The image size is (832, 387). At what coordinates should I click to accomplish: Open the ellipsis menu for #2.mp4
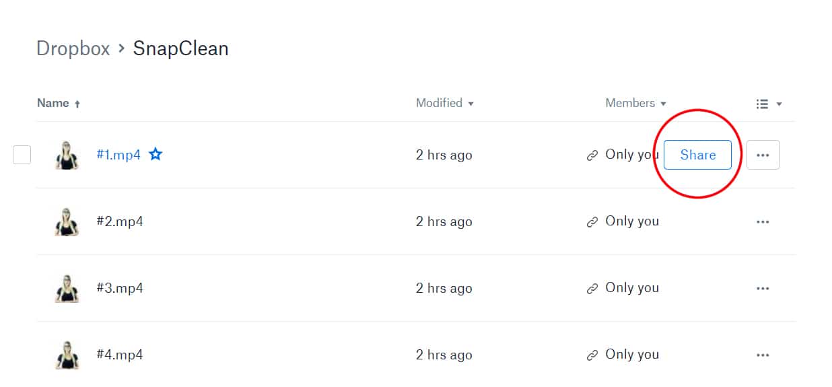tap(763, 221)
